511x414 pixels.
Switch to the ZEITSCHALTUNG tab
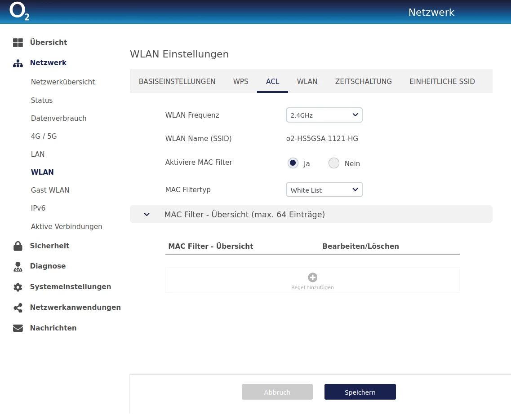tap(363, 81)
